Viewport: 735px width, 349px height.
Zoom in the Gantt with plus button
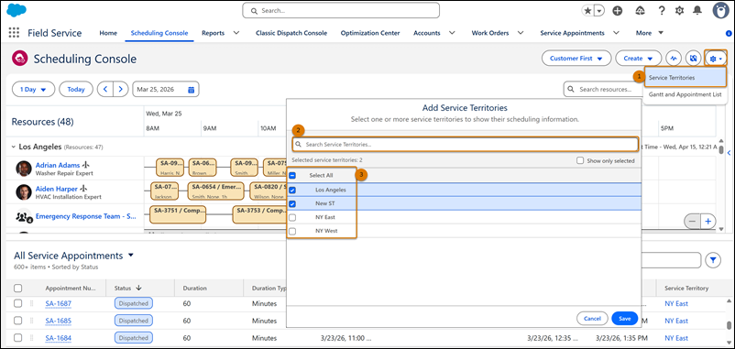tap(708, 221)
